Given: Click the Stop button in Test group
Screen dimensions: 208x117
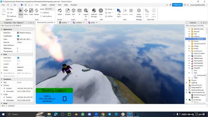Looking at the screenshot, I should (x=131, y=12).
